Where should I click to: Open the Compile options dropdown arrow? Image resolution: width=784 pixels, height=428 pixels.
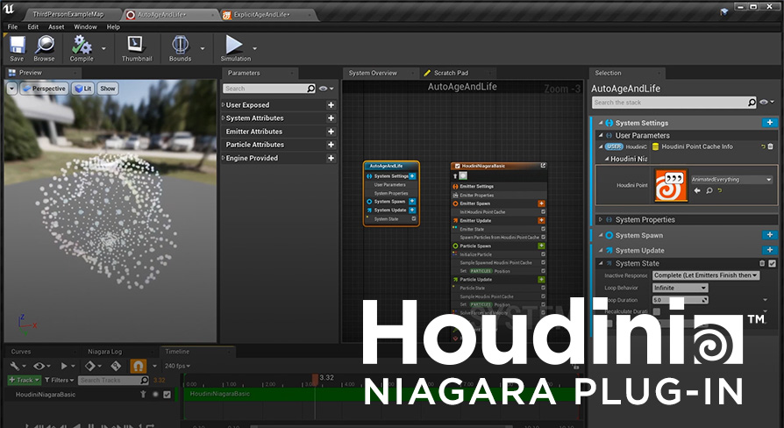(103, 48)
